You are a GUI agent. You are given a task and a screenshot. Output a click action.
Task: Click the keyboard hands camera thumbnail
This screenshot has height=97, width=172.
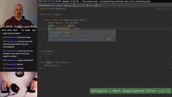point(19,84)
